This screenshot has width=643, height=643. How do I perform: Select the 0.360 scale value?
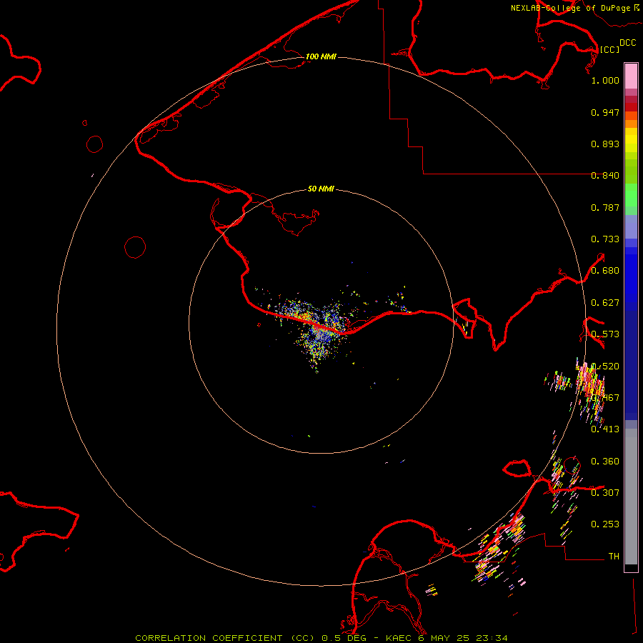tap(605, 462)
